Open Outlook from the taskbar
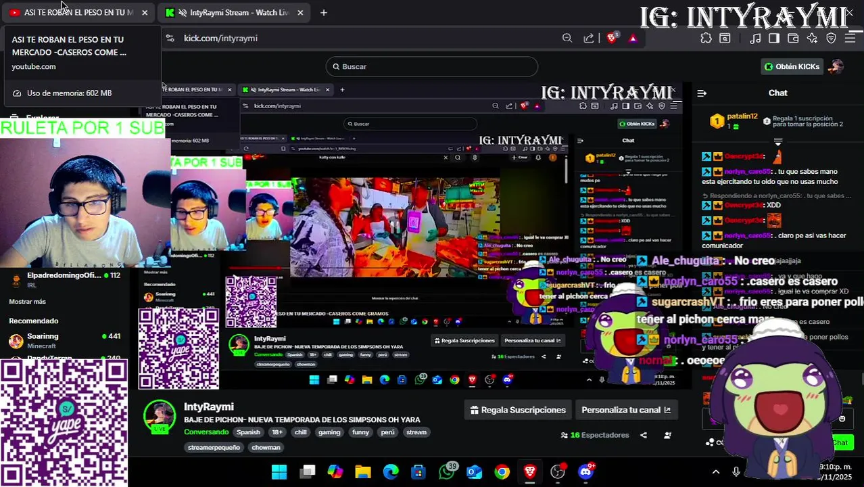The image size is (864, 487). 474,471
